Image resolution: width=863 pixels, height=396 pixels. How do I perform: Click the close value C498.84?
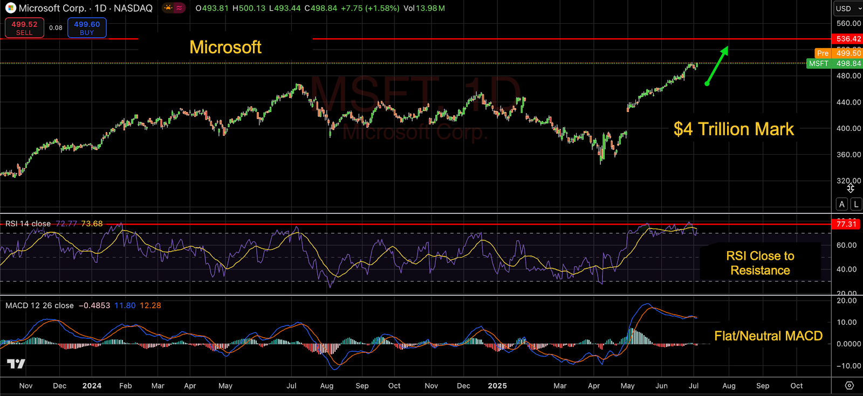(321, 8)
